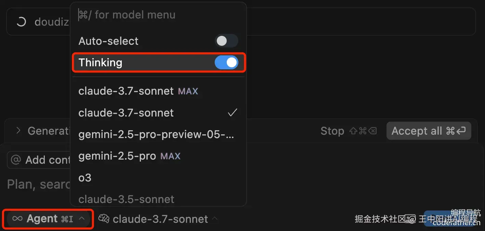Screen dimensions: 485x231
Task: Click the Accept all button
Action: tap(428, 131)
